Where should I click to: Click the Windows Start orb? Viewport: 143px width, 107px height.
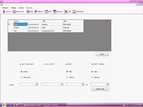(x=4, y=105)
